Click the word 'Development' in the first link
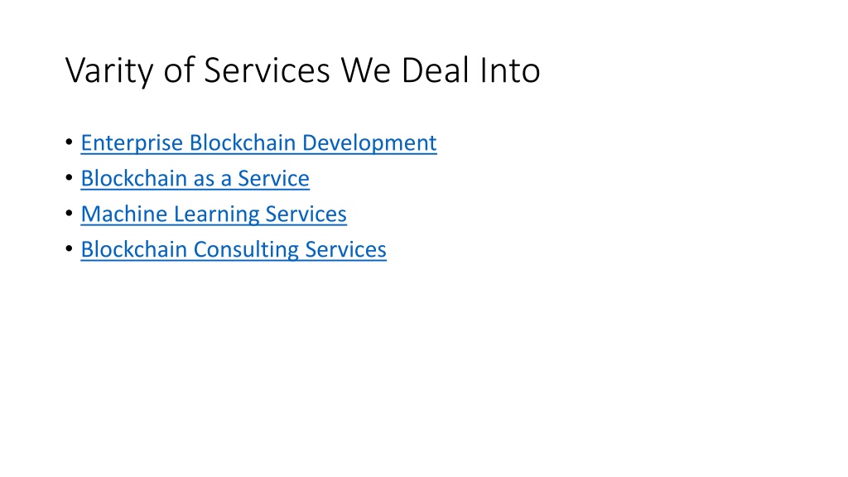 coord(369,143)
